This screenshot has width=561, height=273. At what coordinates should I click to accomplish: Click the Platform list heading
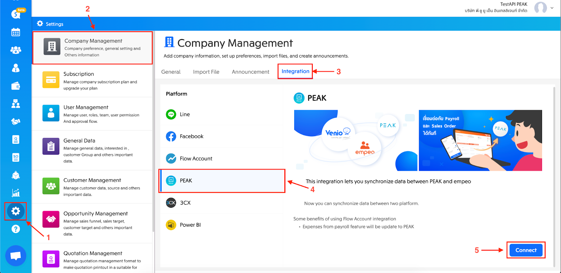click(176, 94)
